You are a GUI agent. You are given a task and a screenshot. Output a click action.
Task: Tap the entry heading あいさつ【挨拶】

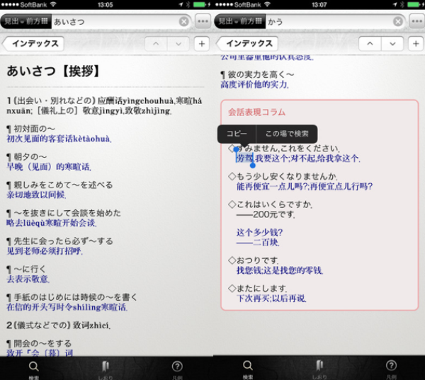pyautogui.click(x=54, y=71)
